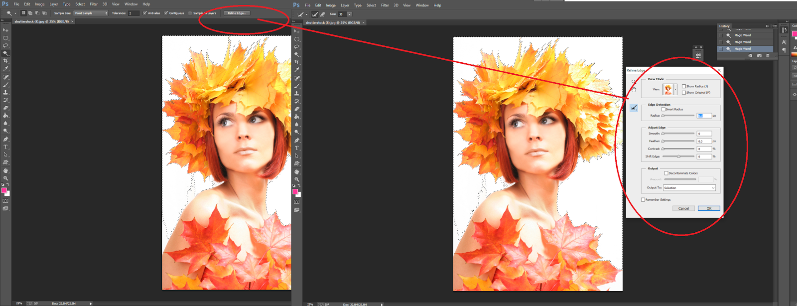
Task: Select the Custom Shape tool in left window
Action: click(5, 162)
